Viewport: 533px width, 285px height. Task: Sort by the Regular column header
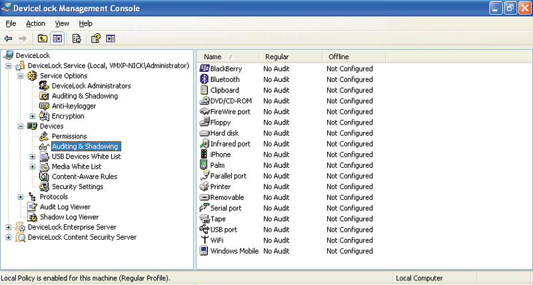point(291,57)
